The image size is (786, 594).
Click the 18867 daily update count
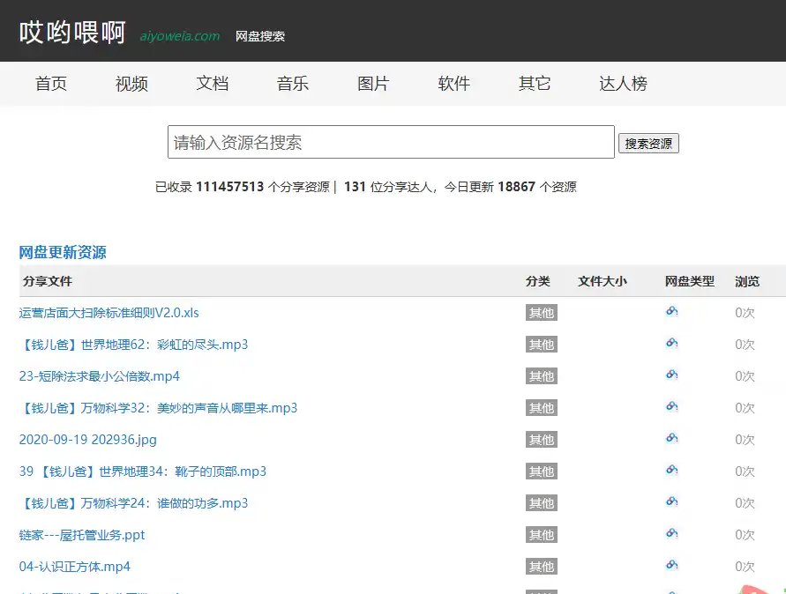(517, 187)
